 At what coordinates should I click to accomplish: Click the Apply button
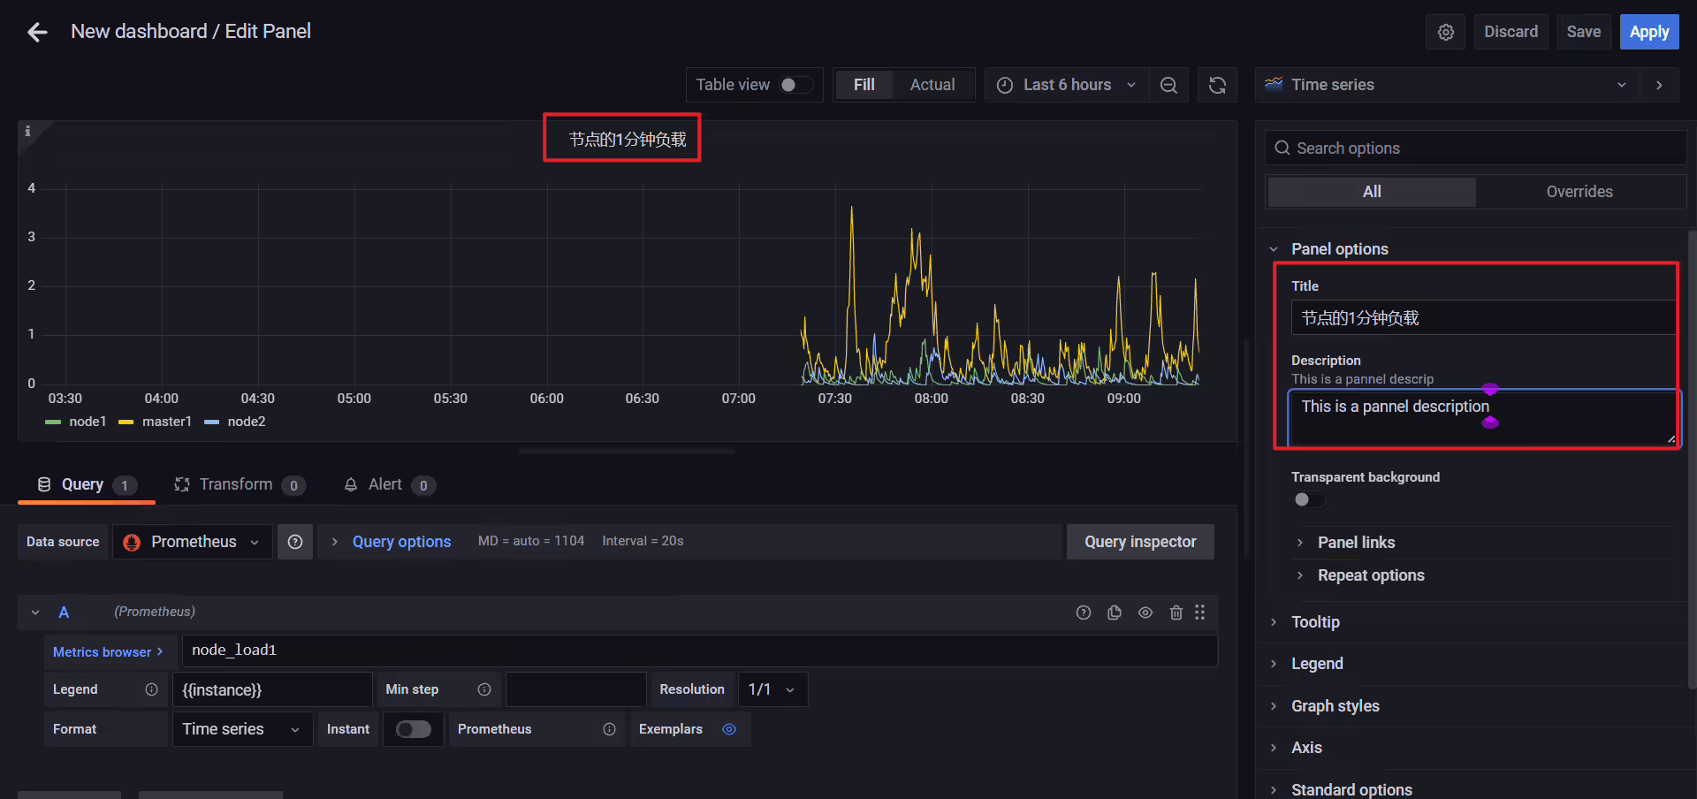click(x=1649, y=32)
